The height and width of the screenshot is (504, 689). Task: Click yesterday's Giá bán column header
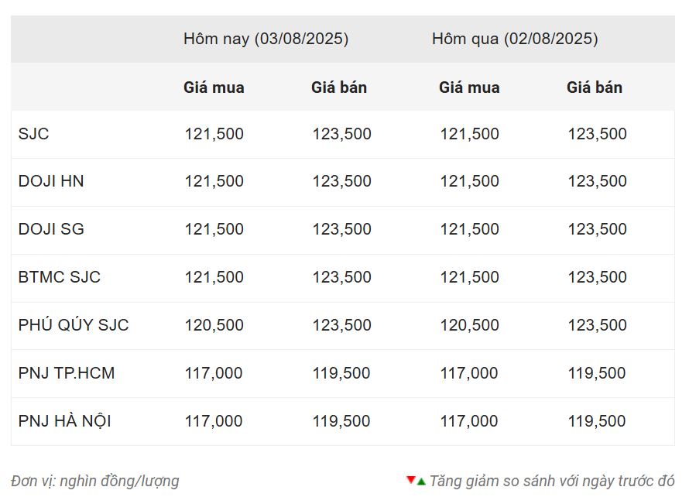click(595, 87)
